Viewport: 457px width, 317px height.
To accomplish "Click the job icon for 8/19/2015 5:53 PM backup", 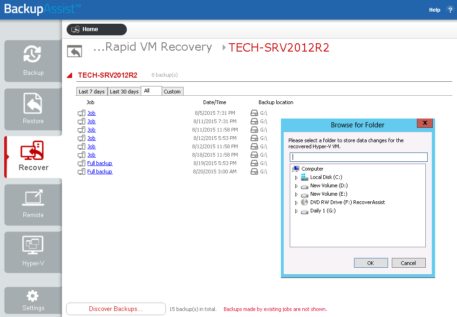I will [x=82, y=164].
